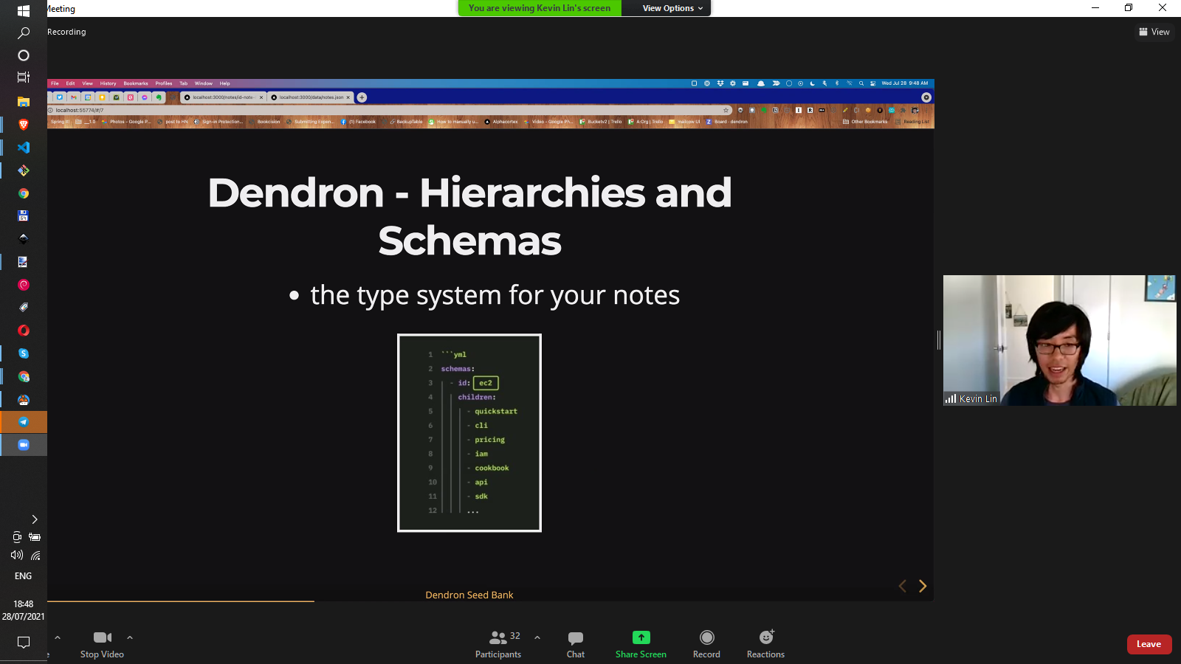Open the Windows notification center

[24, 643]
